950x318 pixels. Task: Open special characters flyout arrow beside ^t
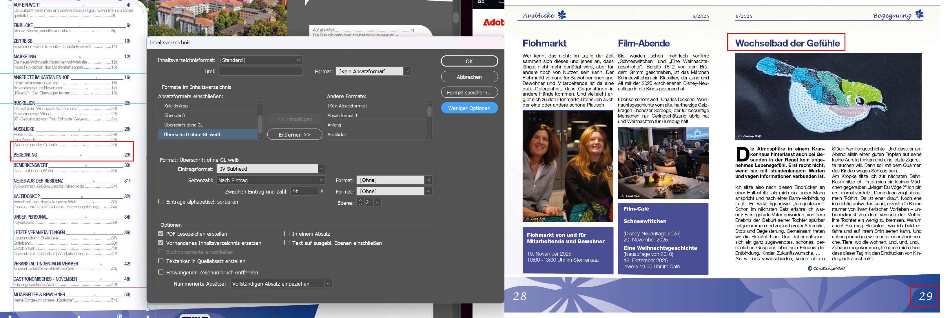(322, 191)
